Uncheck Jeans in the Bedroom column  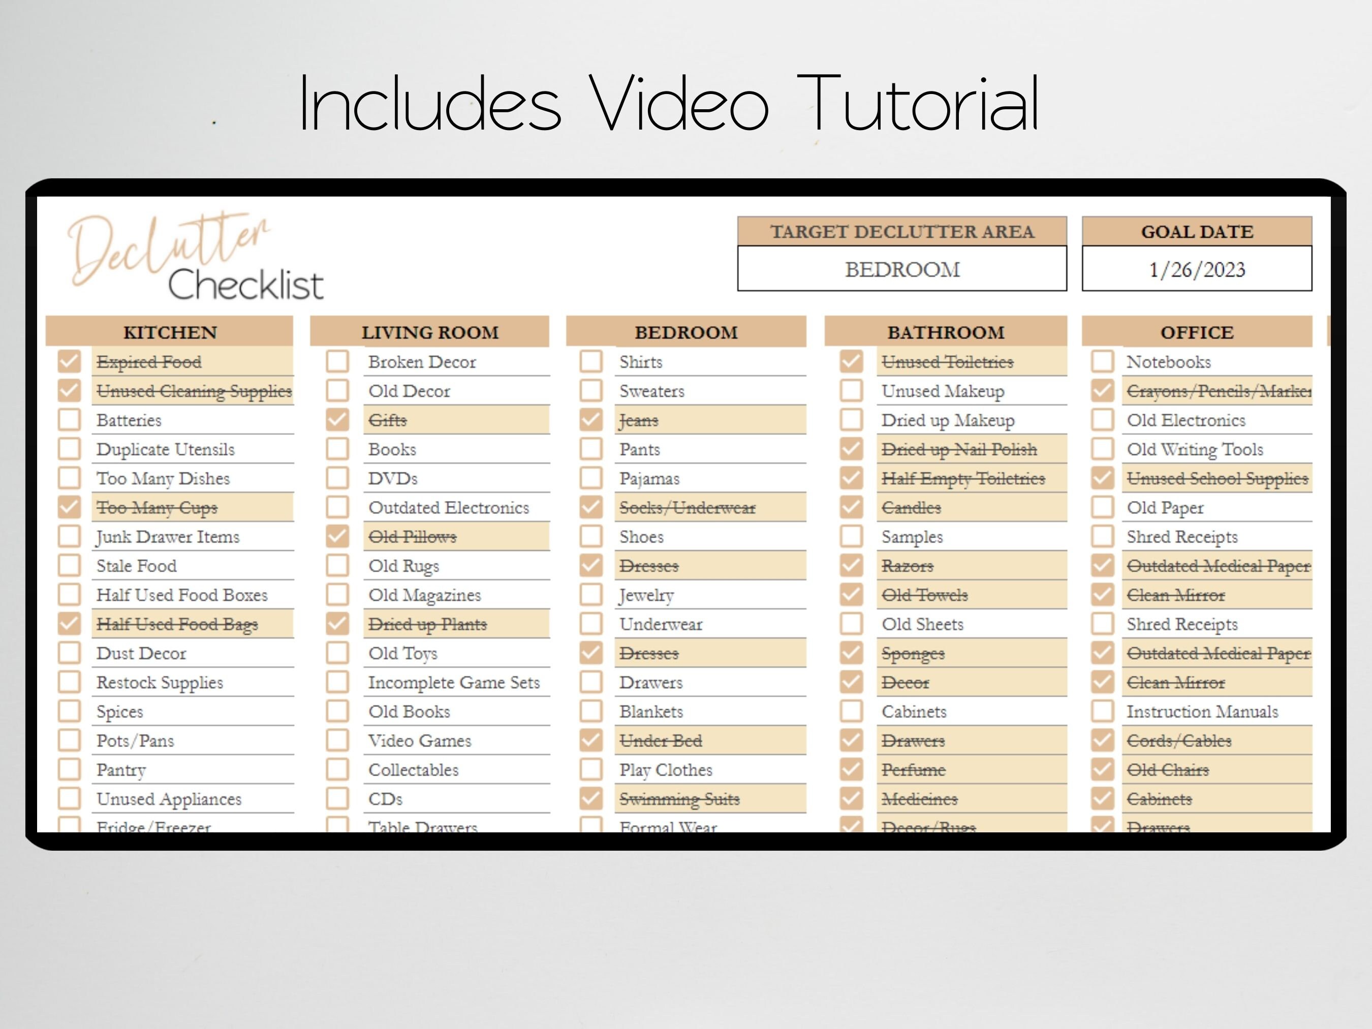[x=591, y=420]
